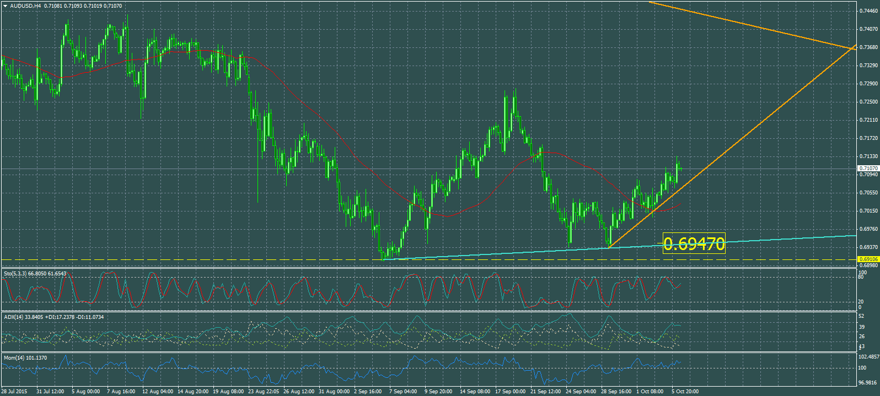Grab the divider between price chart and Stochastic pane
Viewport: 880px width, 396px height.
430,268
